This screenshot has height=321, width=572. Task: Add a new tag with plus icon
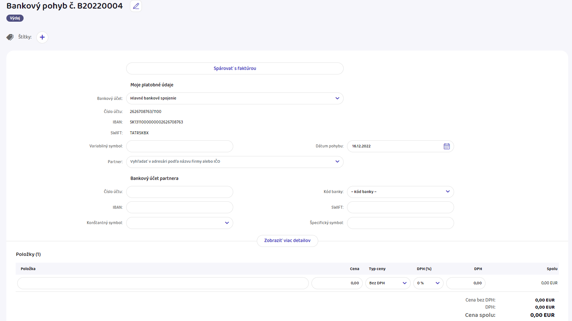42,37
